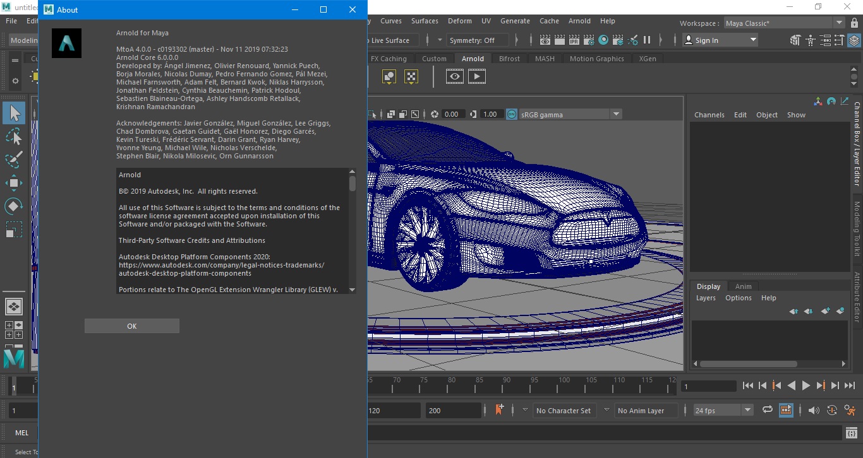The height and width of the screenshot is (458, 863).
Task: Expand the 24 fps frame rate dropdown
Action: (748, 410)
